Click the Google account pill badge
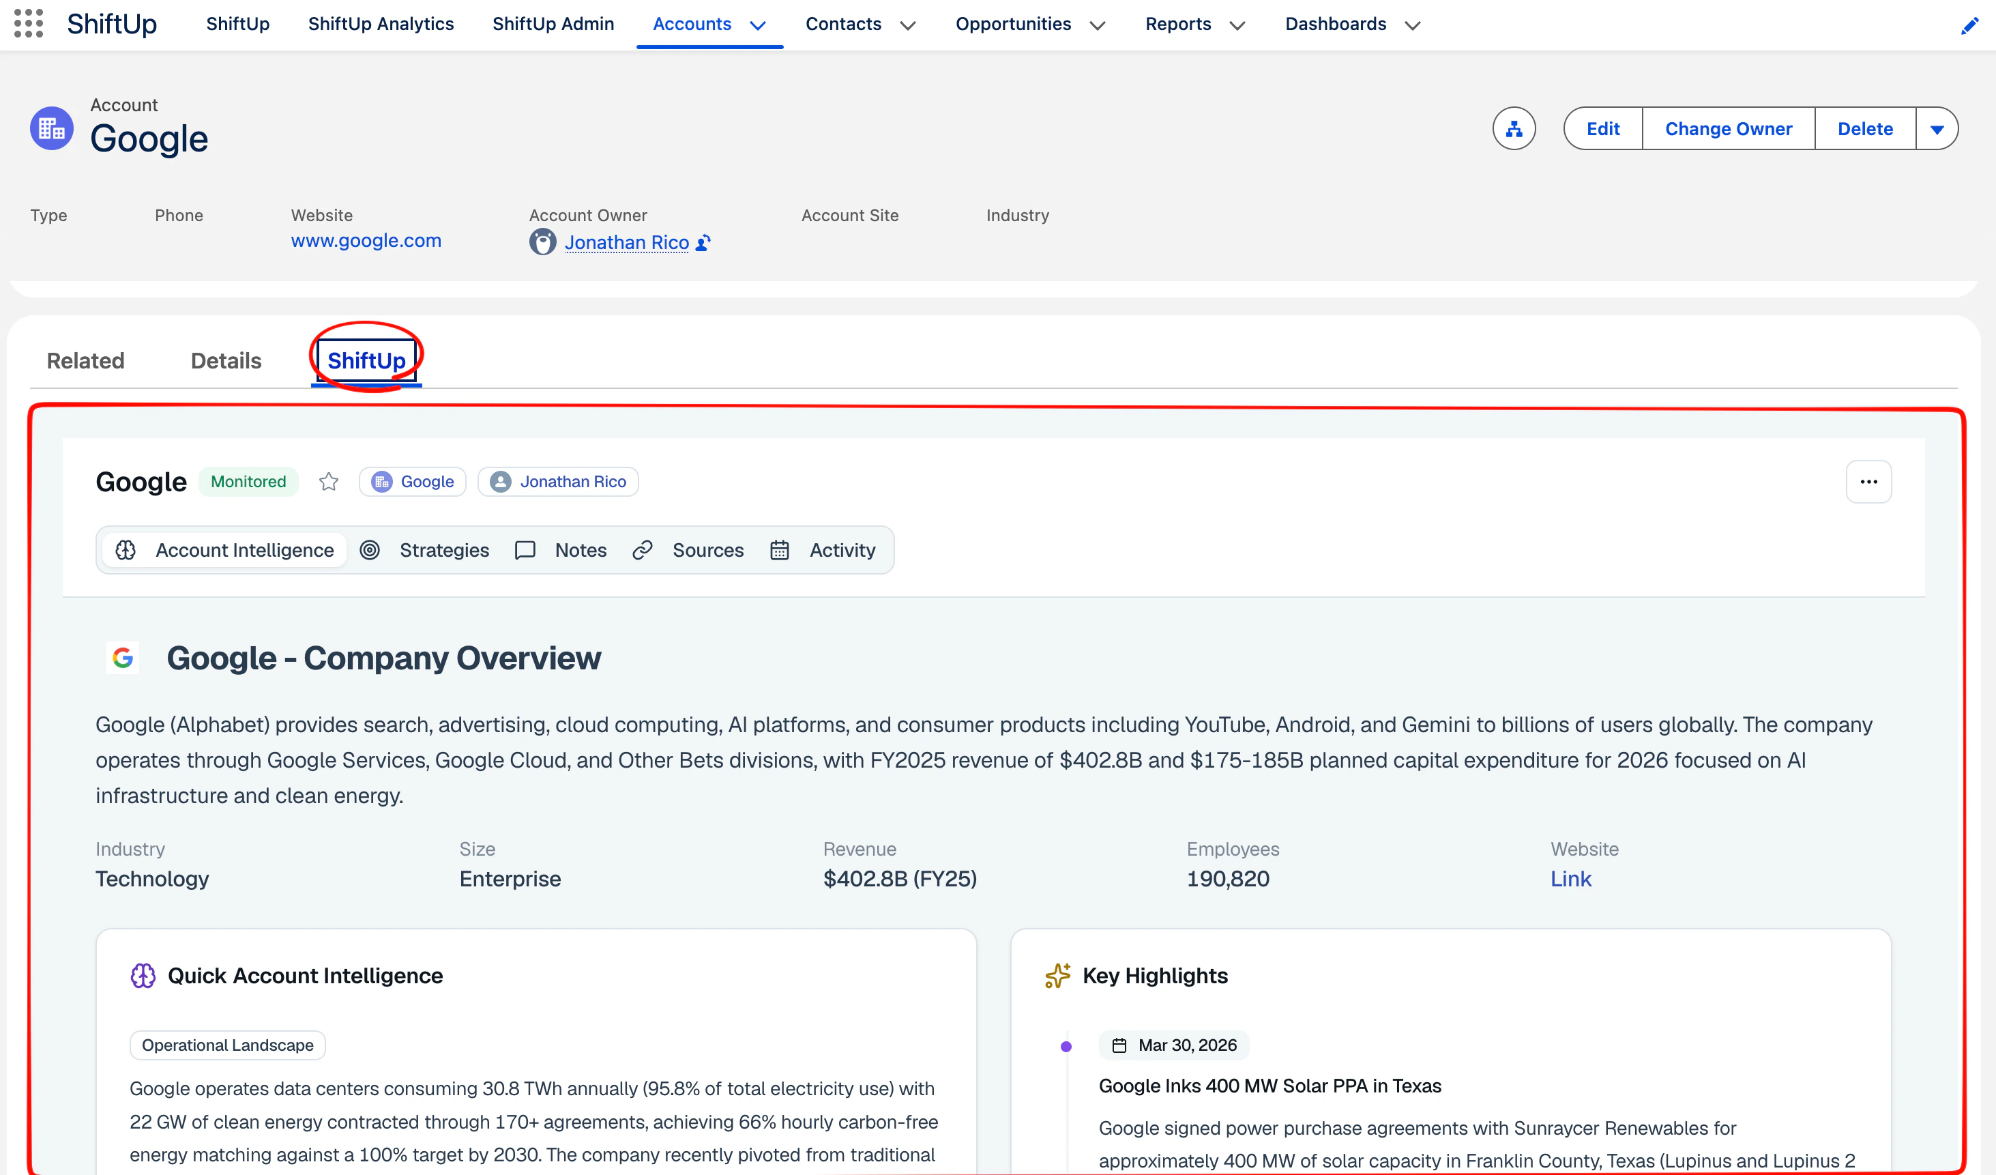The width and height of the screenshot is (1996, 1175). pyautogui.click(x=413, y=482)
